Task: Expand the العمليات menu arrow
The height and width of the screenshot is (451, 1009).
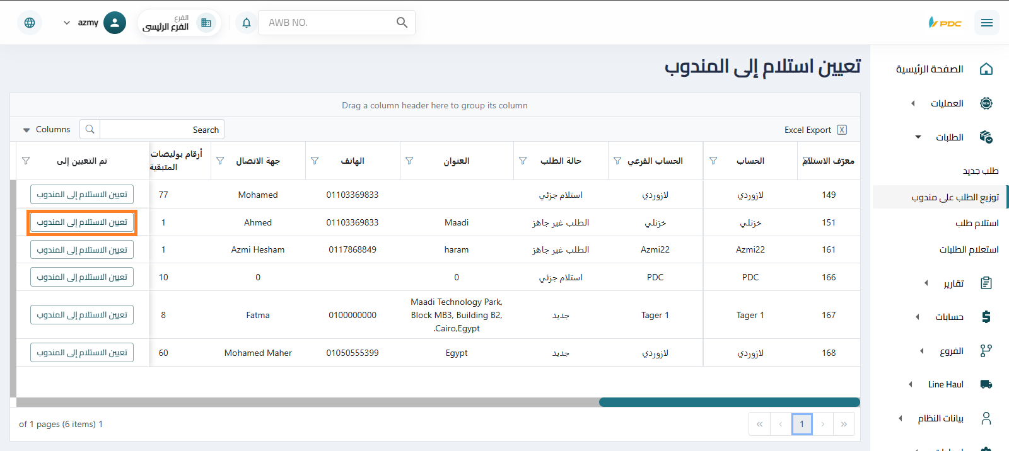Action: coord(913,103)
